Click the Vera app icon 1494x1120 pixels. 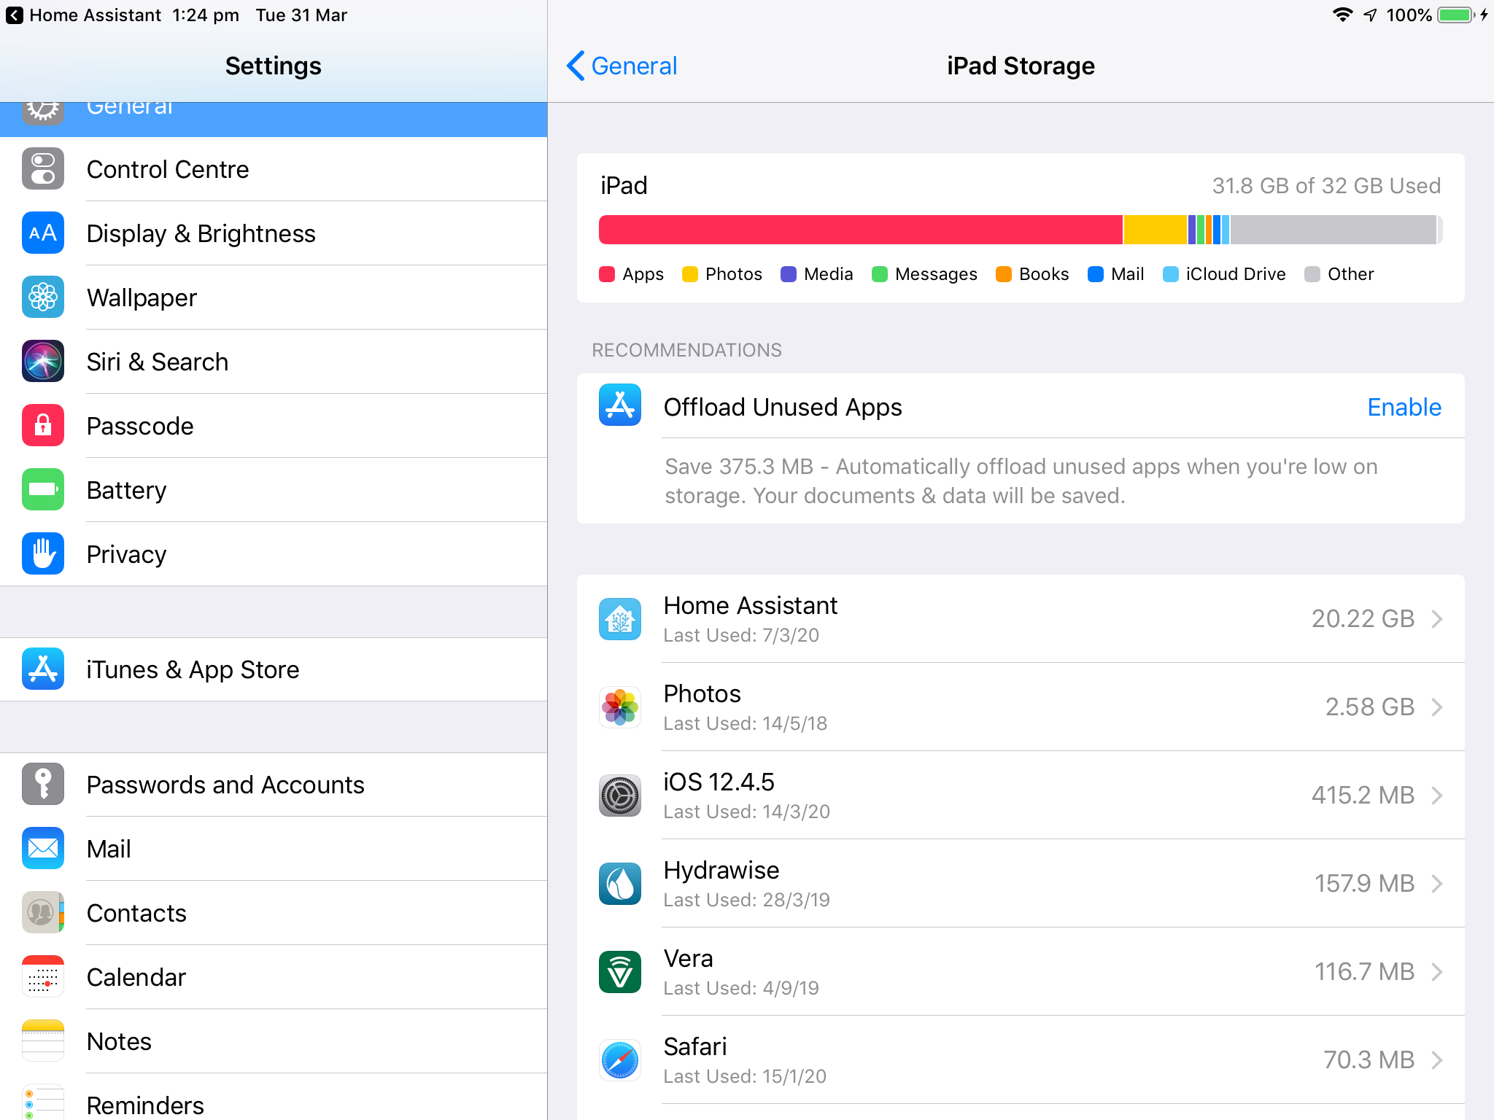click(619, 971)
